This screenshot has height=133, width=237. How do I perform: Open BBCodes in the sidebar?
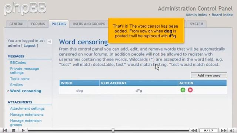click(x=18, y=62)
